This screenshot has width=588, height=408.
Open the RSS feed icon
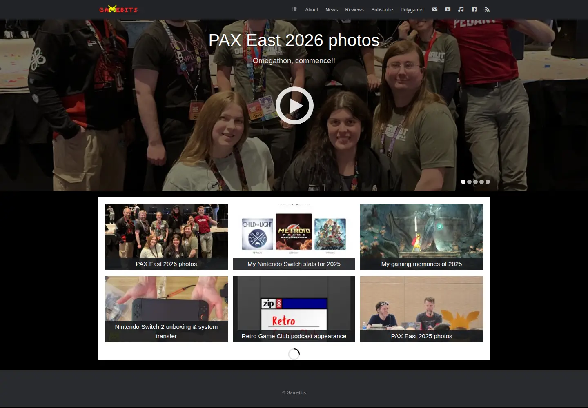487,9
